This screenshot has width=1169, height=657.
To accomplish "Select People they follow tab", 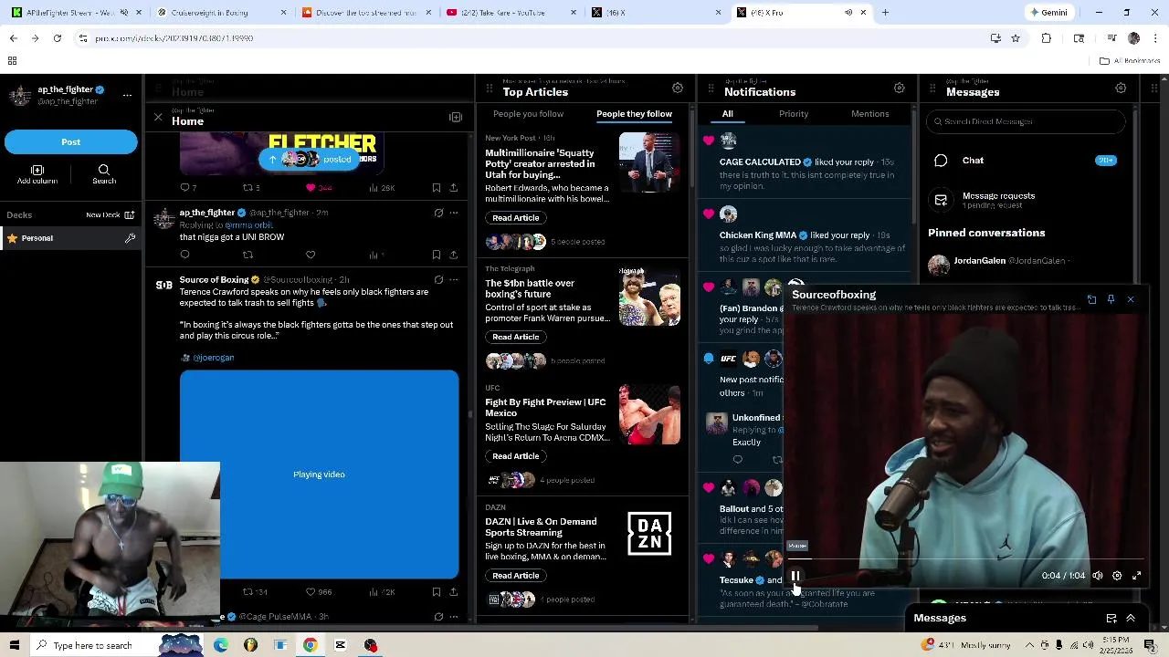I will coord(634,114).
